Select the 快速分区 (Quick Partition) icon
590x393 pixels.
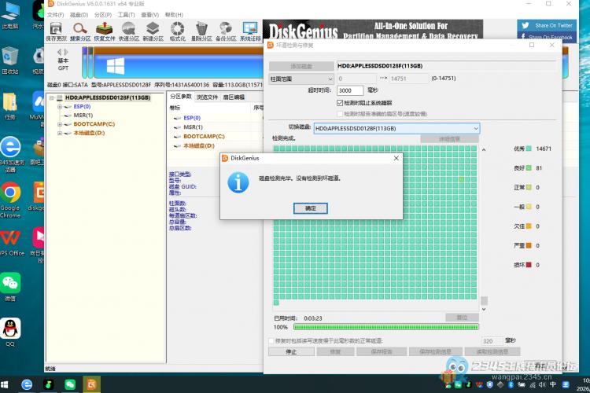128,31
